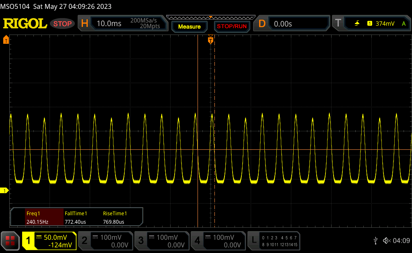
Task: Click the 240.15Hz frequency value
Action: coord(37,222)
